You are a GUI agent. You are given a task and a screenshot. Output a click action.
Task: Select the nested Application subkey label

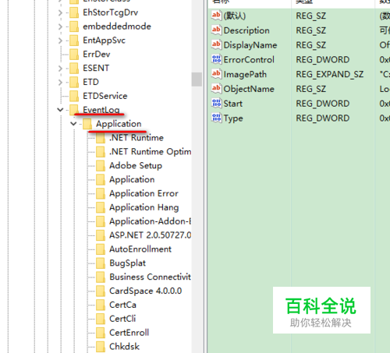click(x=132, y=179)
